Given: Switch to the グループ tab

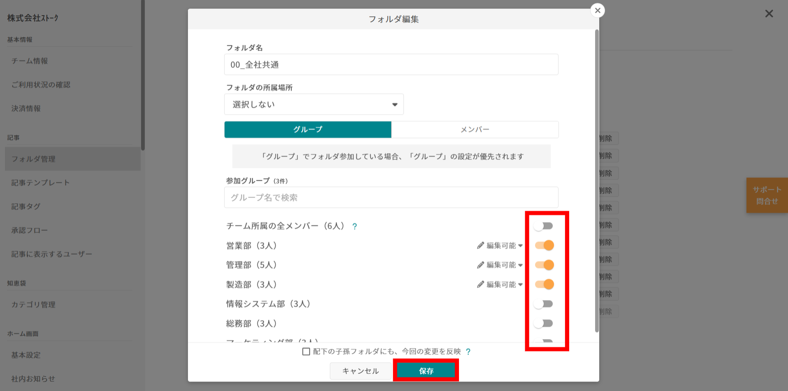Looking at the screenshot, I should coord(308,129).
